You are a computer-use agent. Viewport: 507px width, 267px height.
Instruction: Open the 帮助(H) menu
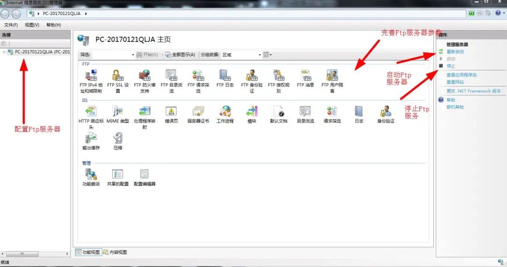click(54, 25)
